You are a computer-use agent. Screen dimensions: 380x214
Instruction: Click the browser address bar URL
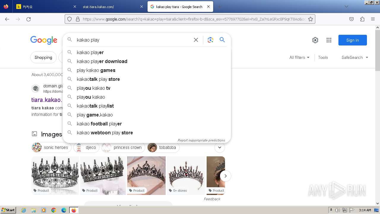coord(194,19)
